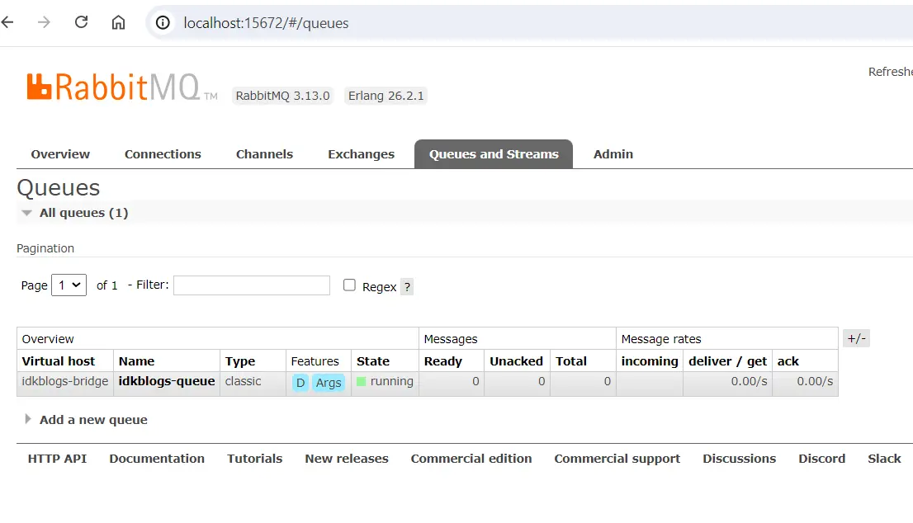Switch to the Exchanges tab

pyautogui.click(x=361, y=154)
